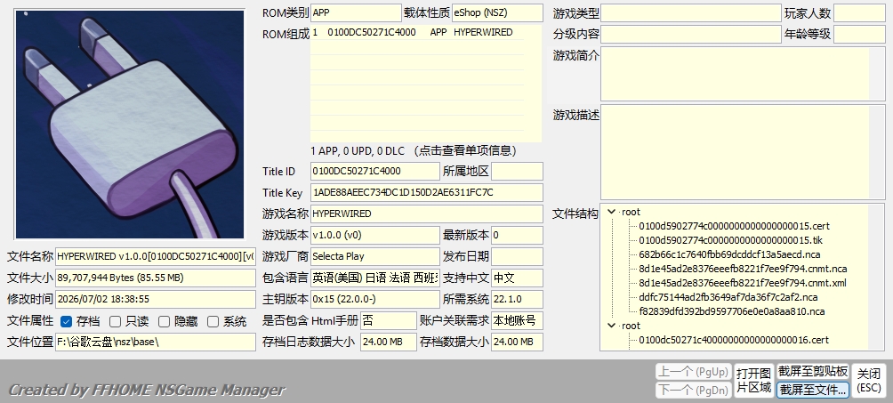This screenshot has height=403, width=893.
Task: Click the 所需系统 field showing 22.1.0
Action: pos(517,299)
